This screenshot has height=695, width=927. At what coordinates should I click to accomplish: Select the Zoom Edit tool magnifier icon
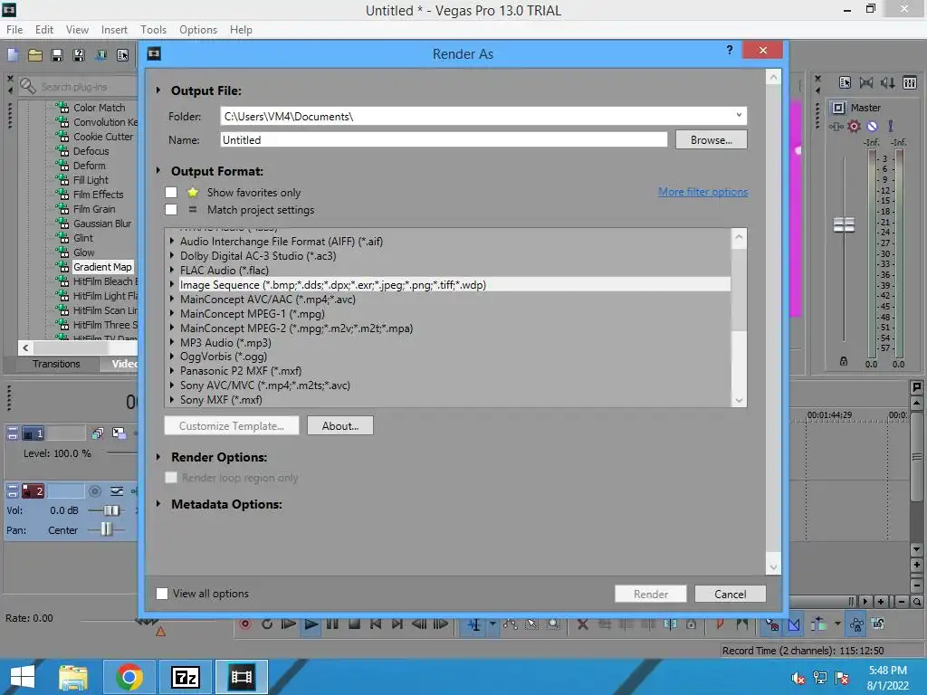pos(554,624)
